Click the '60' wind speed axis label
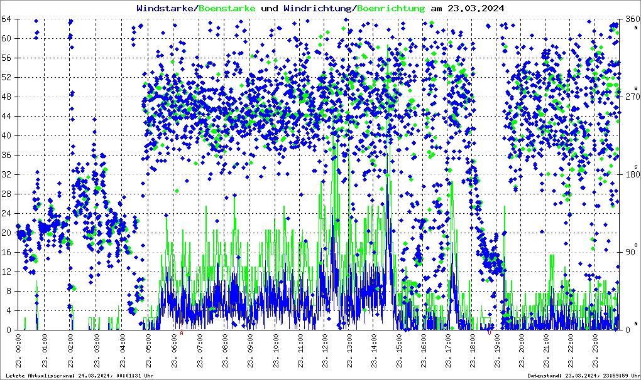The image size is (641, 380). [x=6, y=38]
